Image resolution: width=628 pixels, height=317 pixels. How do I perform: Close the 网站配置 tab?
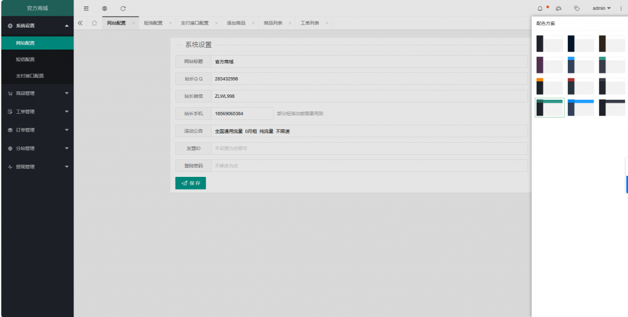(x=133, y=23)
